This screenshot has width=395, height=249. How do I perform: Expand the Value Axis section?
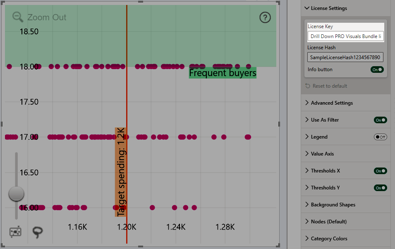[x=322, y=154]
